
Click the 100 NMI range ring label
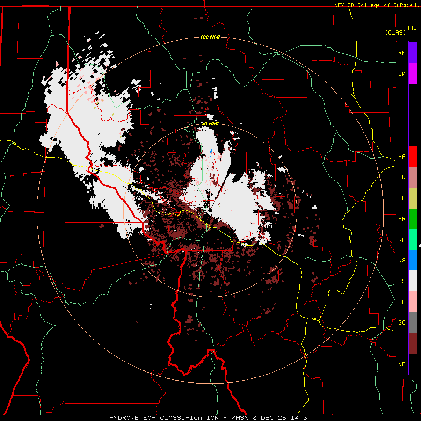coord(210,37)
